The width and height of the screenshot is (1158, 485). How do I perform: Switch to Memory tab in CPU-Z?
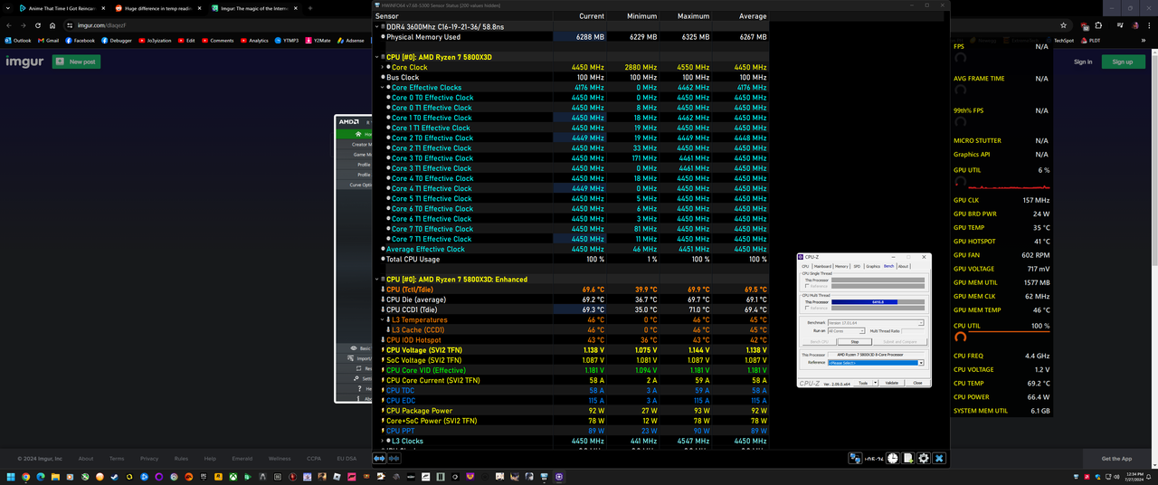click(x=842, y=266)
